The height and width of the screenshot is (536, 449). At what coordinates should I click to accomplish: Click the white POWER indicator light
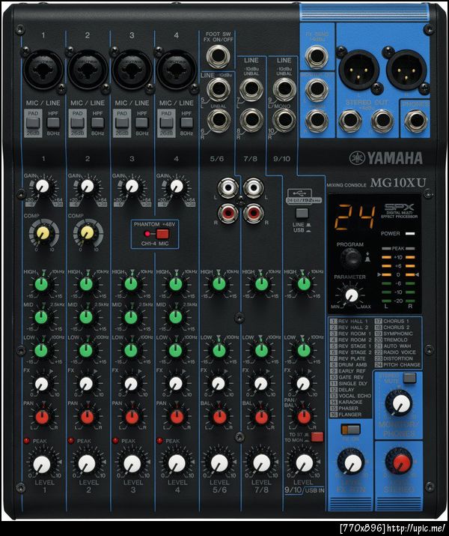[410, 234]
